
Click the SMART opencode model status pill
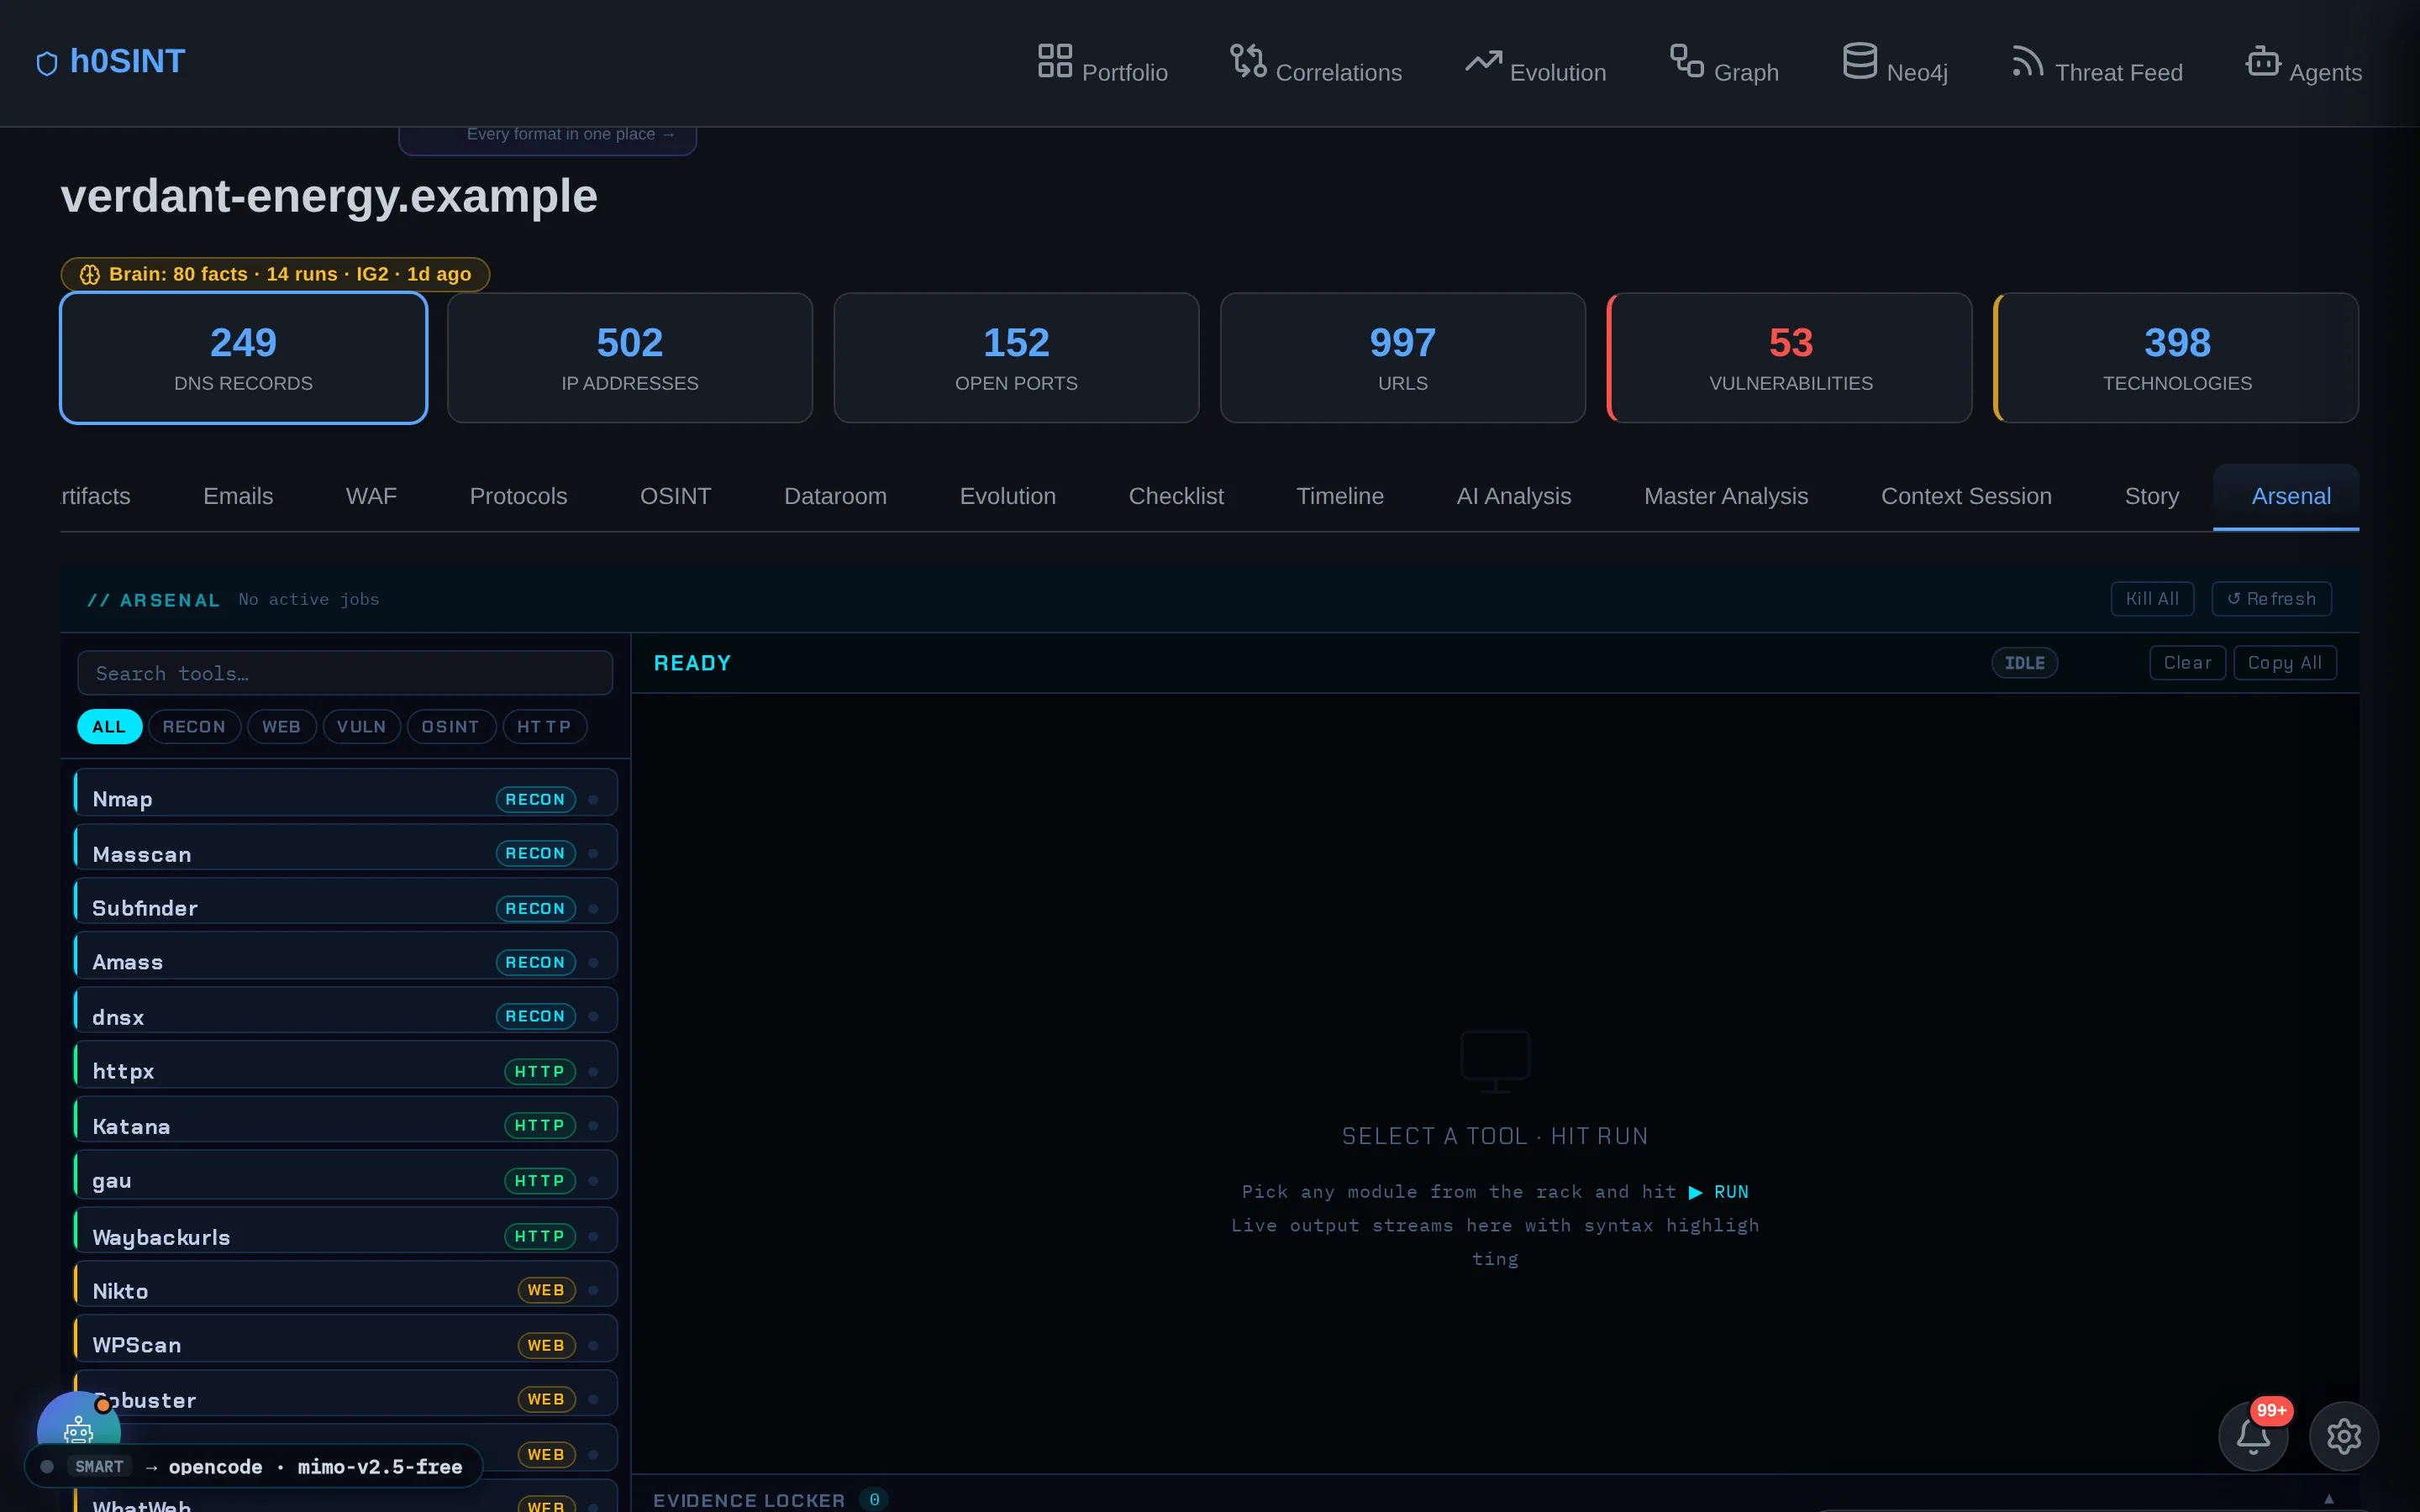click(x=254, y=1466)
